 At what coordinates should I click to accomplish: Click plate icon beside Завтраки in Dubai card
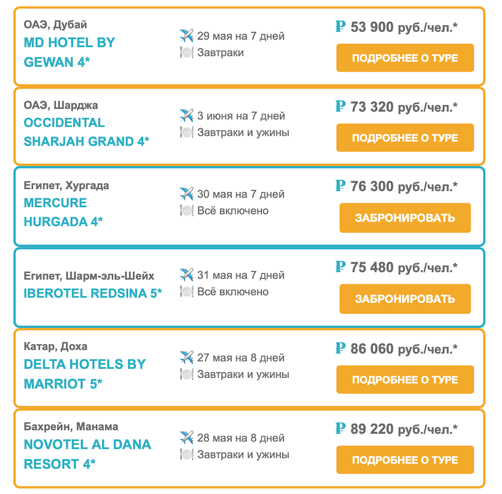[186, 52]
